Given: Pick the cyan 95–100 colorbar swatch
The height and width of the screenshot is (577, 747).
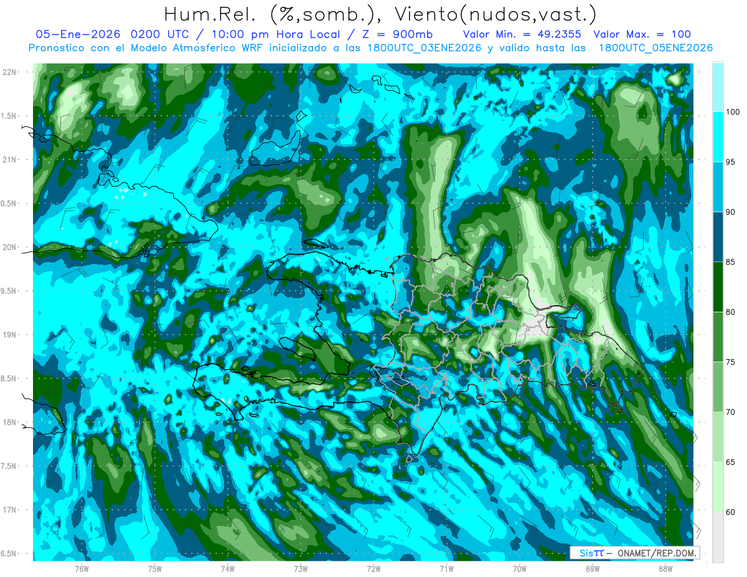Looking at the screenshot, I should [718, 137].
